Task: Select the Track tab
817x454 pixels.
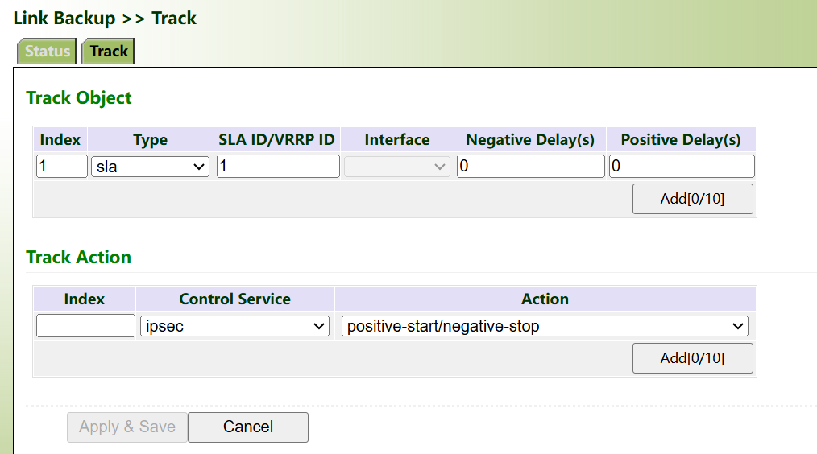Action: (109, 52)
